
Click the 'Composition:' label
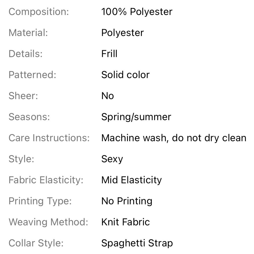tap(39, 12)
